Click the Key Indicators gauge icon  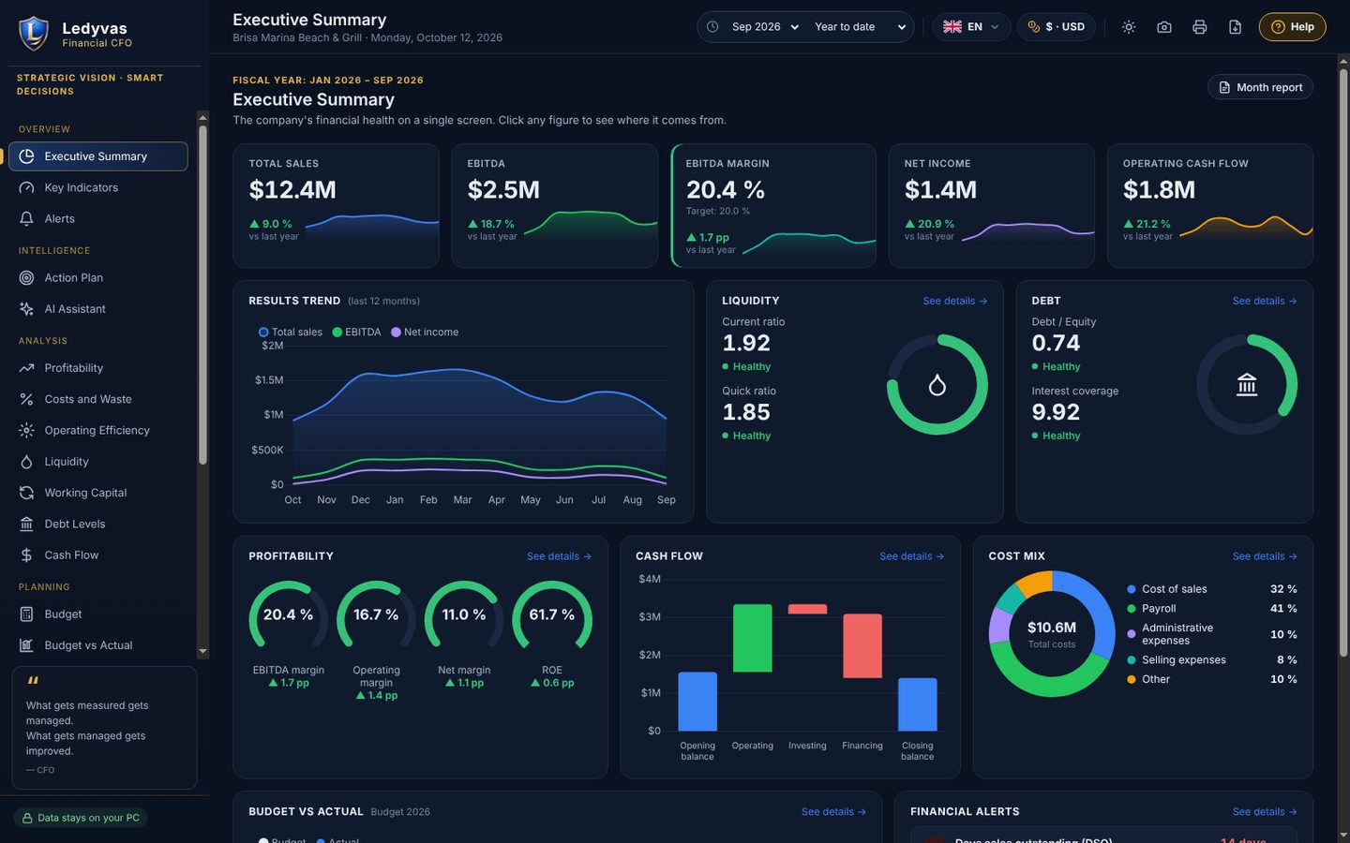click(x=26, y=187)
